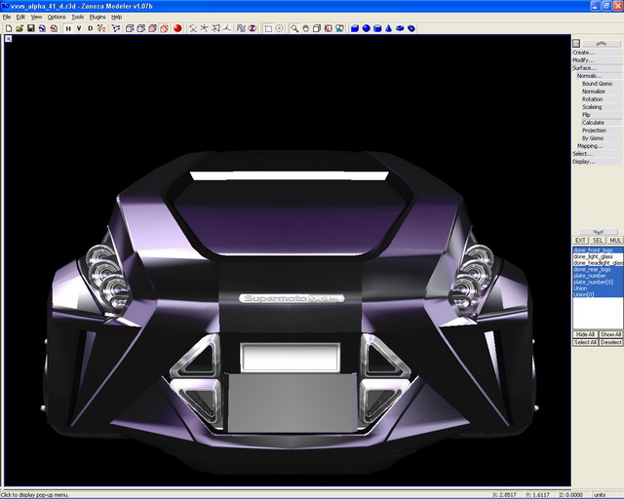The width and height of the screenshot is (624, 499).
Task: Click the Hide All button
Action: pos(585,334)
